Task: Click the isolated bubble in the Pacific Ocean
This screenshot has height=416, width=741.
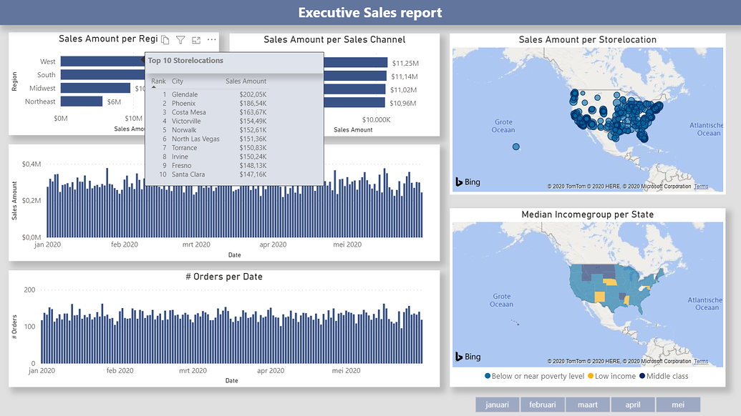Action: 516,147
